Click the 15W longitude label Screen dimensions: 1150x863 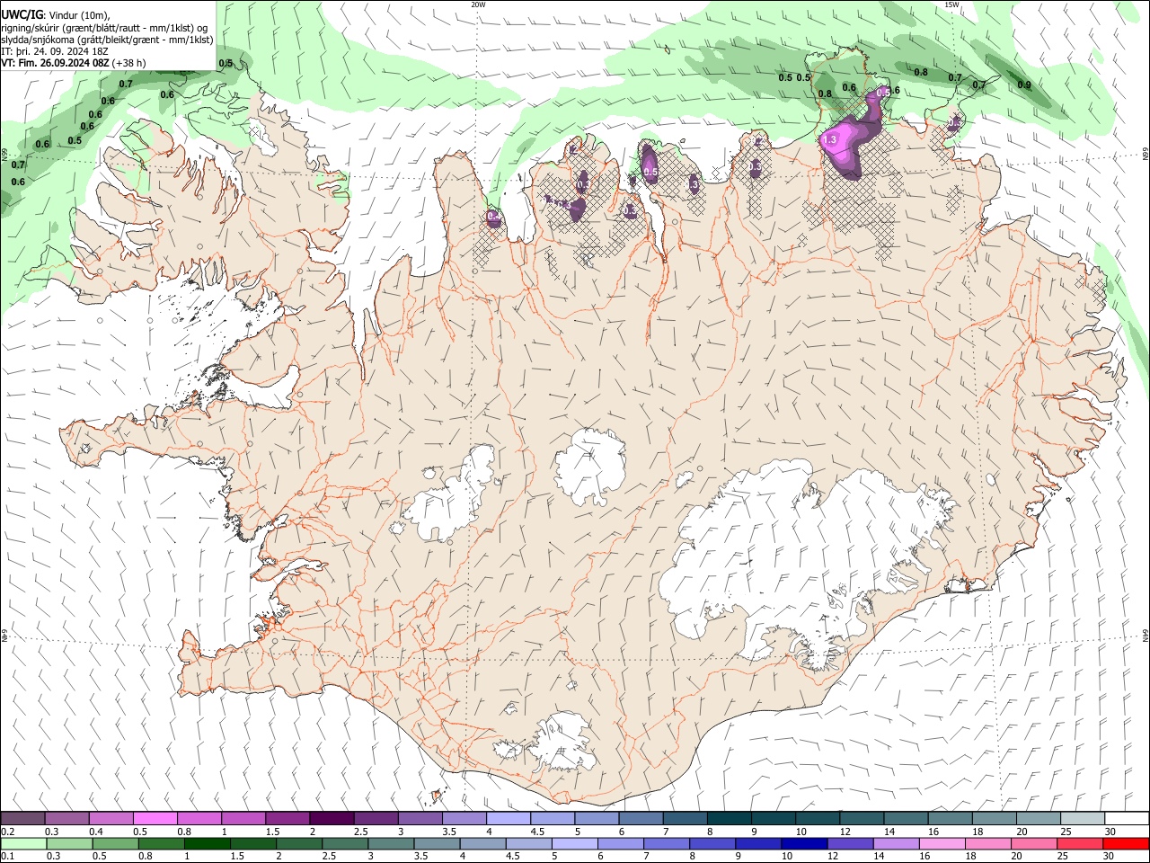click(952, 4)
